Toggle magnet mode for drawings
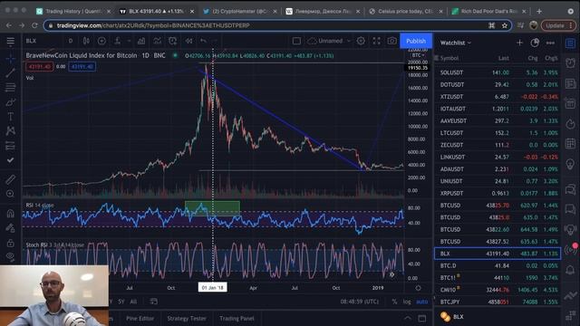The width and height of the screenshot is (580, 326). point(10,214)
